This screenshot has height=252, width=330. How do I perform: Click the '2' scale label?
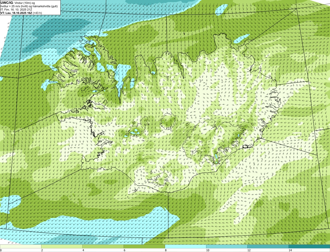(x=42, y=250)
